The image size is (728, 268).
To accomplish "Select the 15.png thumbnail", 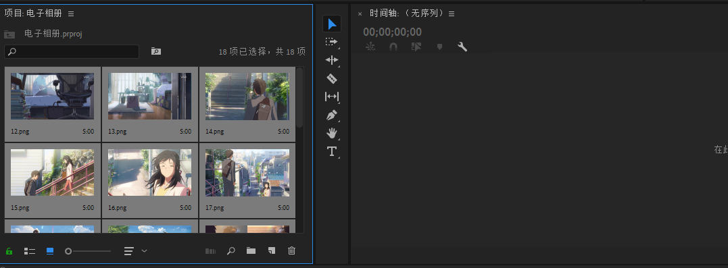I will (x=53, y=173).
